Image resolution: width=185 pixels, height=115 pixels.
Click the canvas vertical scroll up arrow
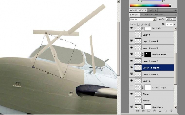118,1
